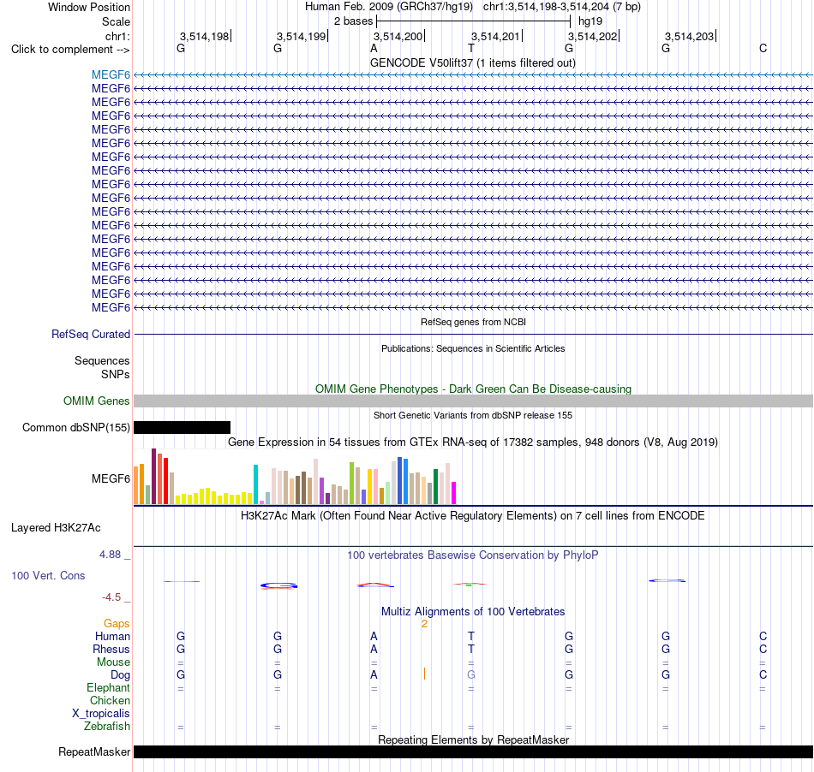This screenshot has height=772, width=814.
Task: Click the bright magenta last GTEx bar
Action: click(x=454, y=493)
